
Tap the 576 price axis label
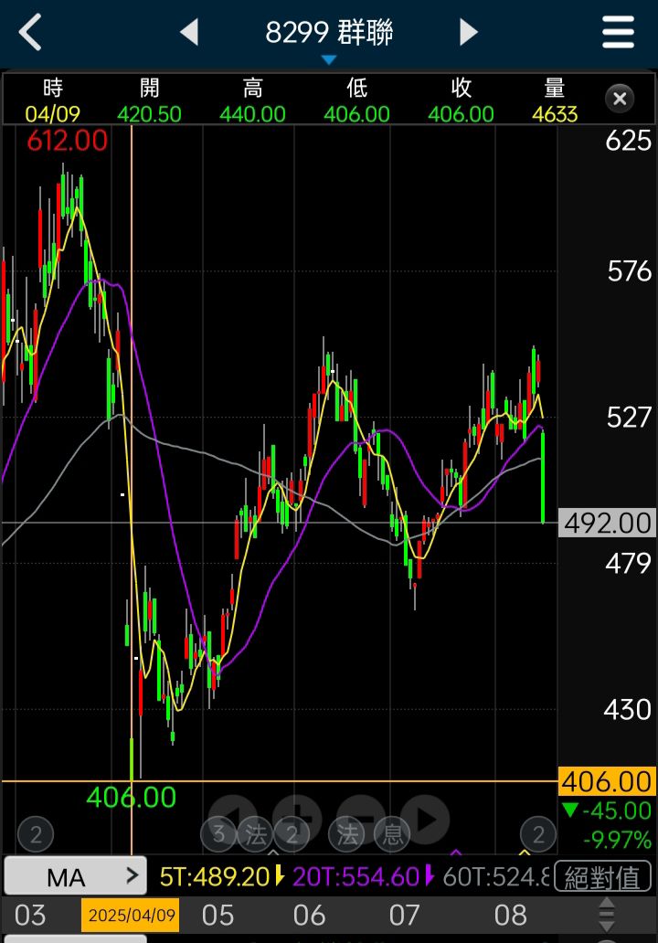coord(629,271)
